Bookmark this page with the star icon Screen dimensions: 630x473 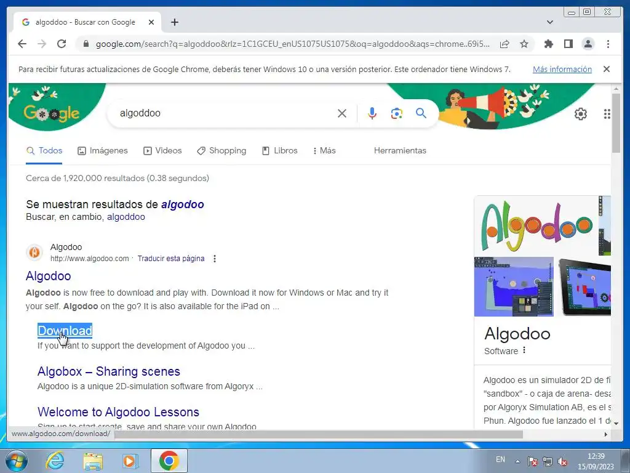(x=524, y=44)
